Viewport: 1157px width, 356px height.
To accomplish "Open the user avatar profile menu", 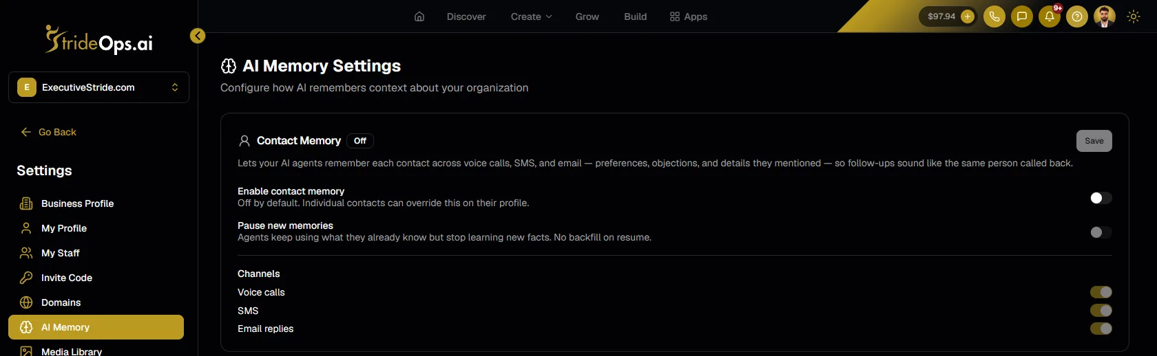I will coord(1105,16).
